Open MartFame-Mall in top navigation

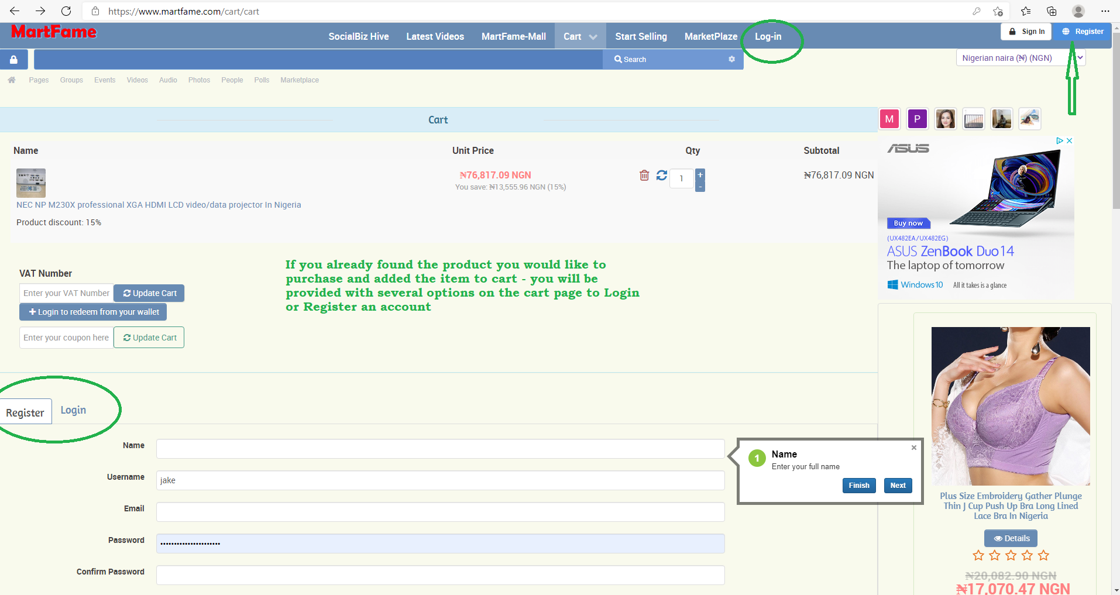(513, 36)
